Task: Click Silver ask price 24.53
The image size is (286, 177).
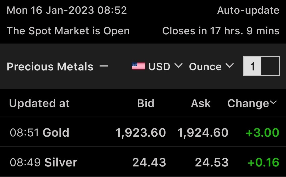Action: click(212, 162)
